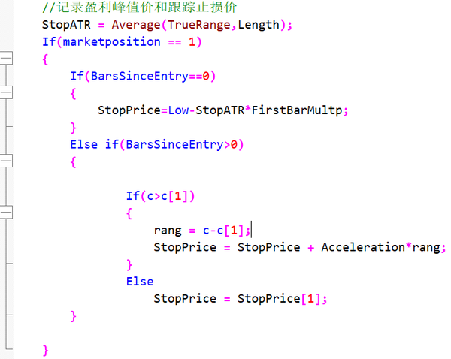451x359 pixels.
Task: Collapse the Else if BarsSinceEntry>0 block
Action: coord(6,161)
